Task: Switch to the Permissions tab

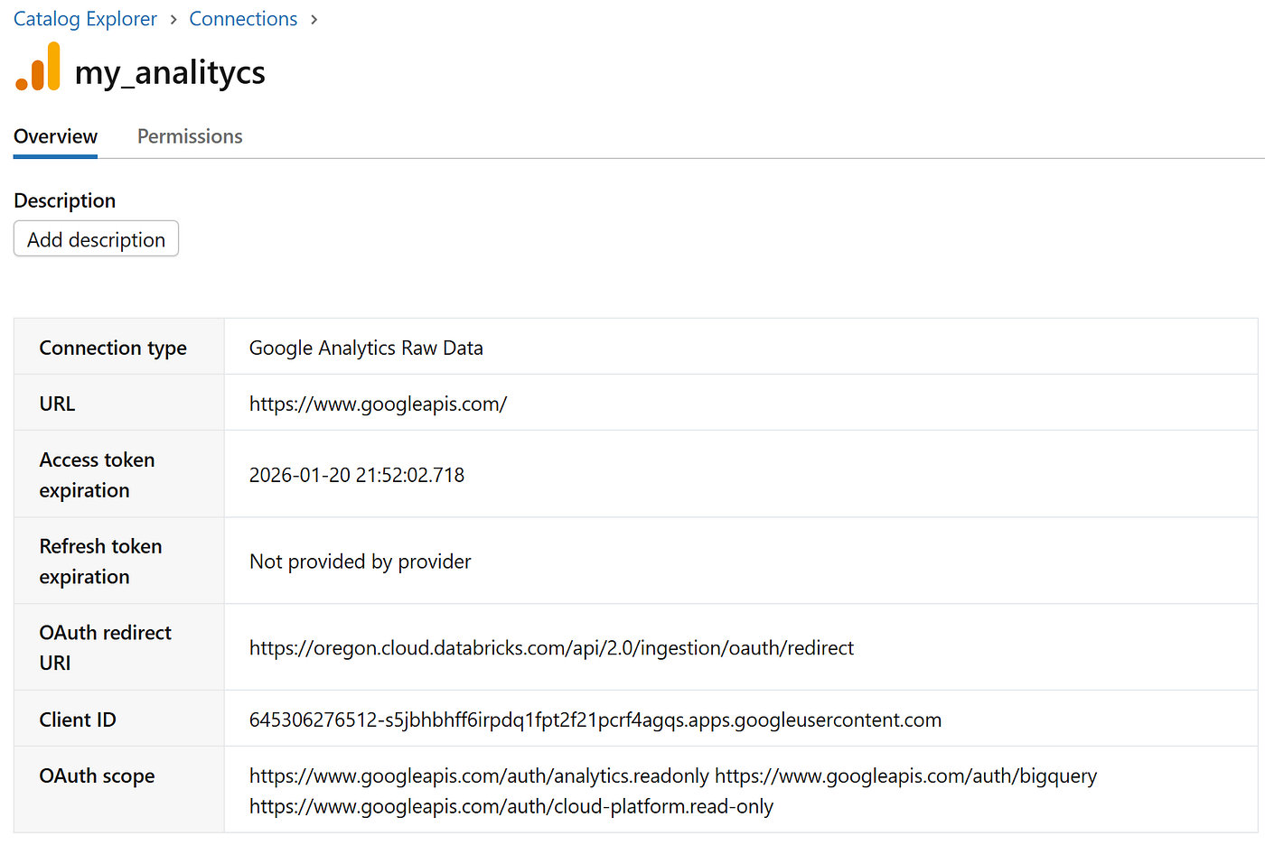Action: [190, 136]
